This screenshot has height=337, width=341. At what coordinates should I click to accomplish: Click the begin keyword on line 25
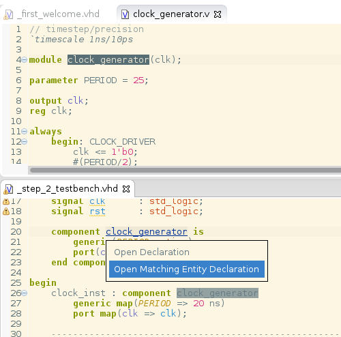click(43, 283)
